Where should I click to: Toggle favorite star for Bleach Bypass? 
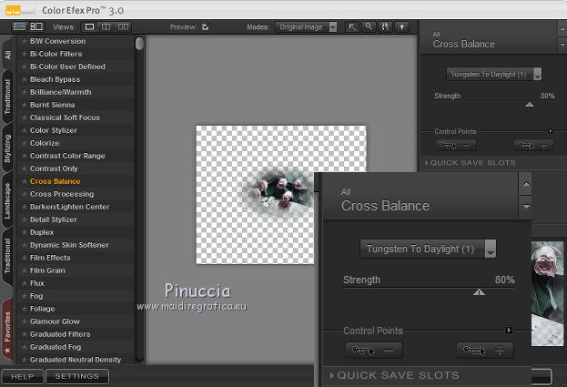click(24, 79)
